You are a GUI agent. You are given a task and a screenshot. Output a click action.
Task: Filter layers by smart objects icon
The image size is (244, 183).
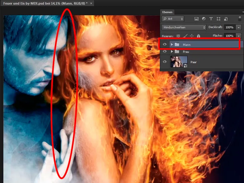226,19
